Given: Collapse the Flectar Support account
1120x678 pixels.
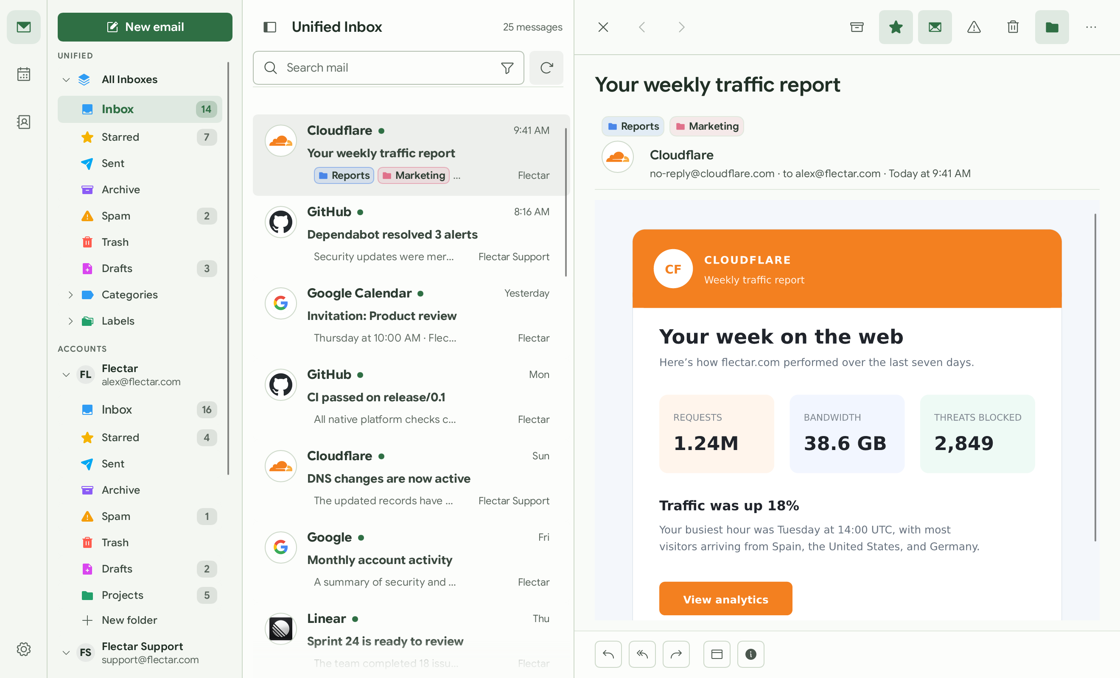Looking at the screenshot, I should (x=66, y=653).
